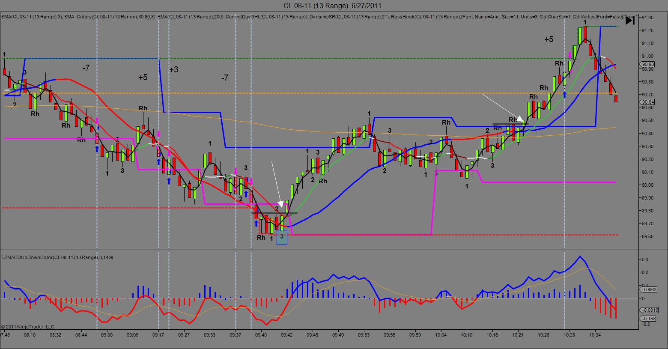Click the 09:00 time axis label

tap(107, 335)
